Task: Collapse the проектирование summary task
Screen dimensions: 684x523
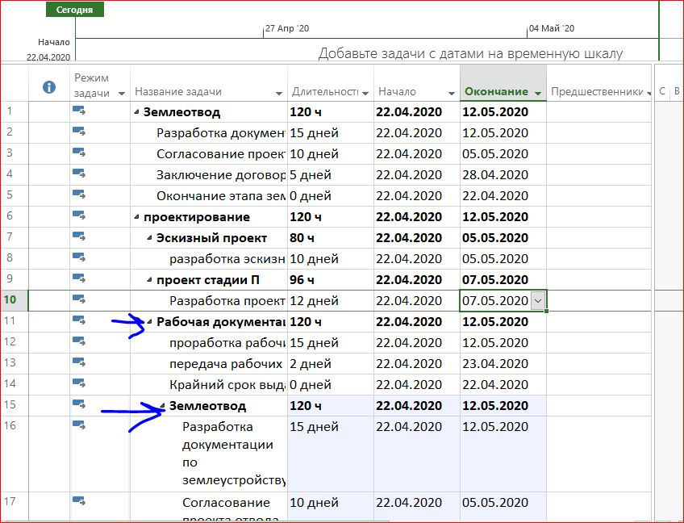Action: point(136,218)
